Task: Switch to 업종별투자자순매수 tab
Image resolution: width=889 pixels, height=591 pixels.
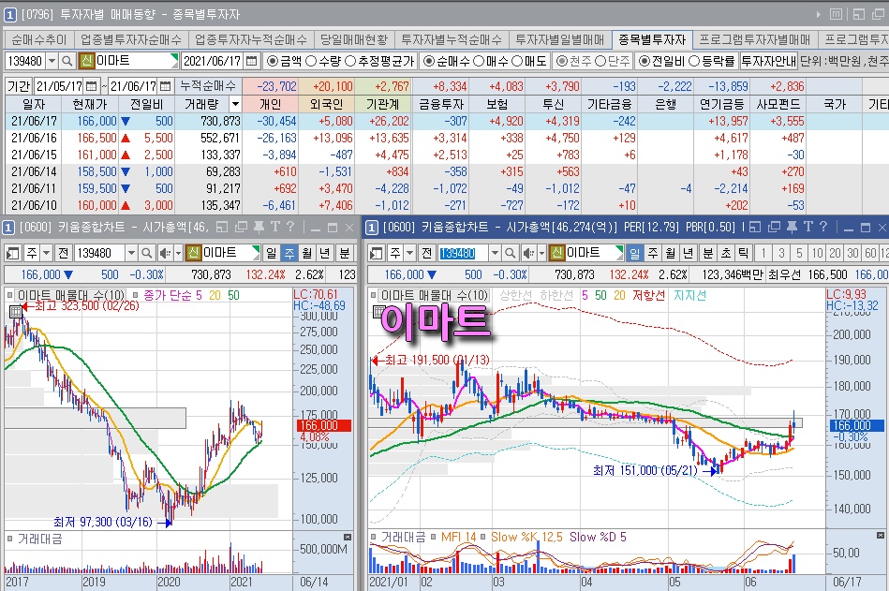Action: 131,39
